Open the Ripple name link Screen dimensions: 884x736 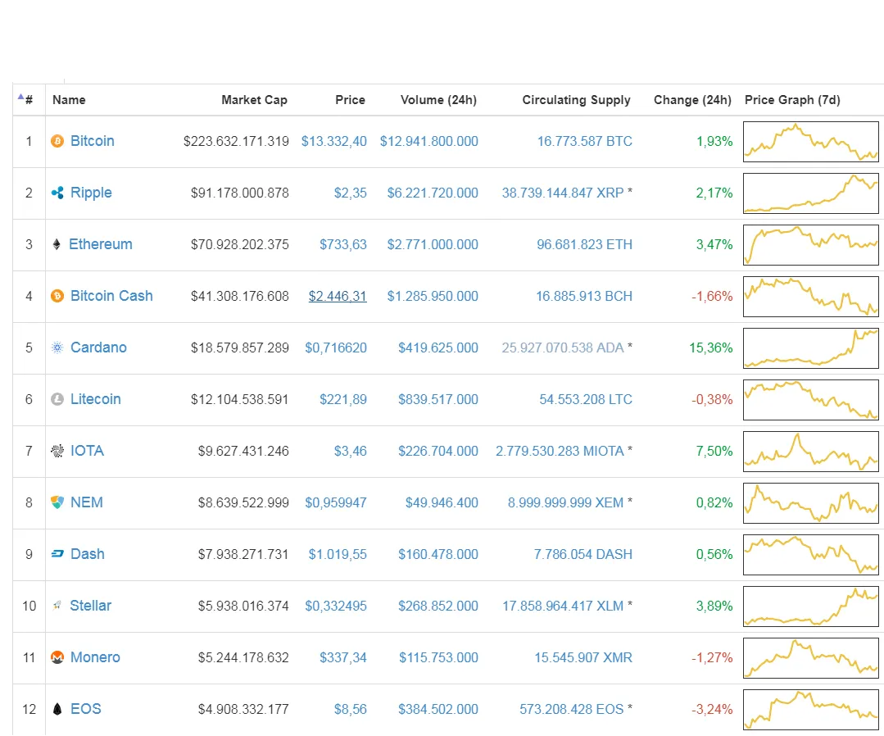91,193
